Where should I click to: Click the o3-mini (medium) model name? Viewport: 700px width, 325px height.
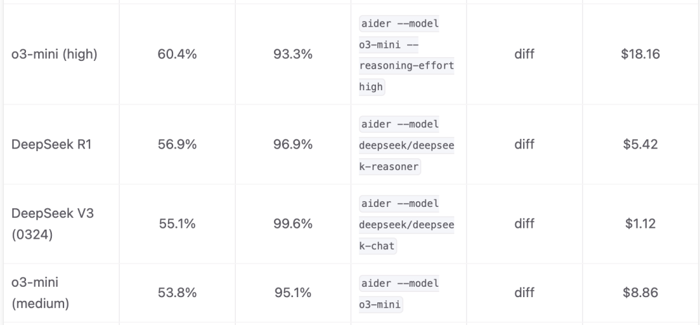click(x=40, y=293)
